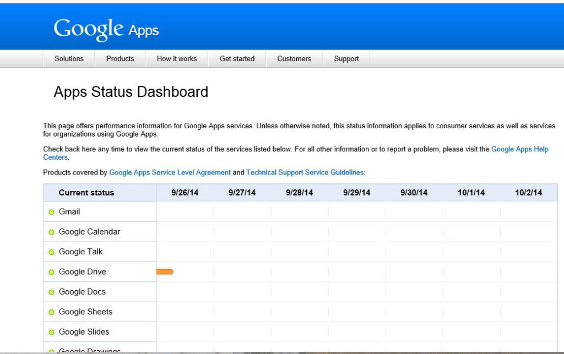Select the Google Docs service name
The image size is (564, 354).
[83, 292]
